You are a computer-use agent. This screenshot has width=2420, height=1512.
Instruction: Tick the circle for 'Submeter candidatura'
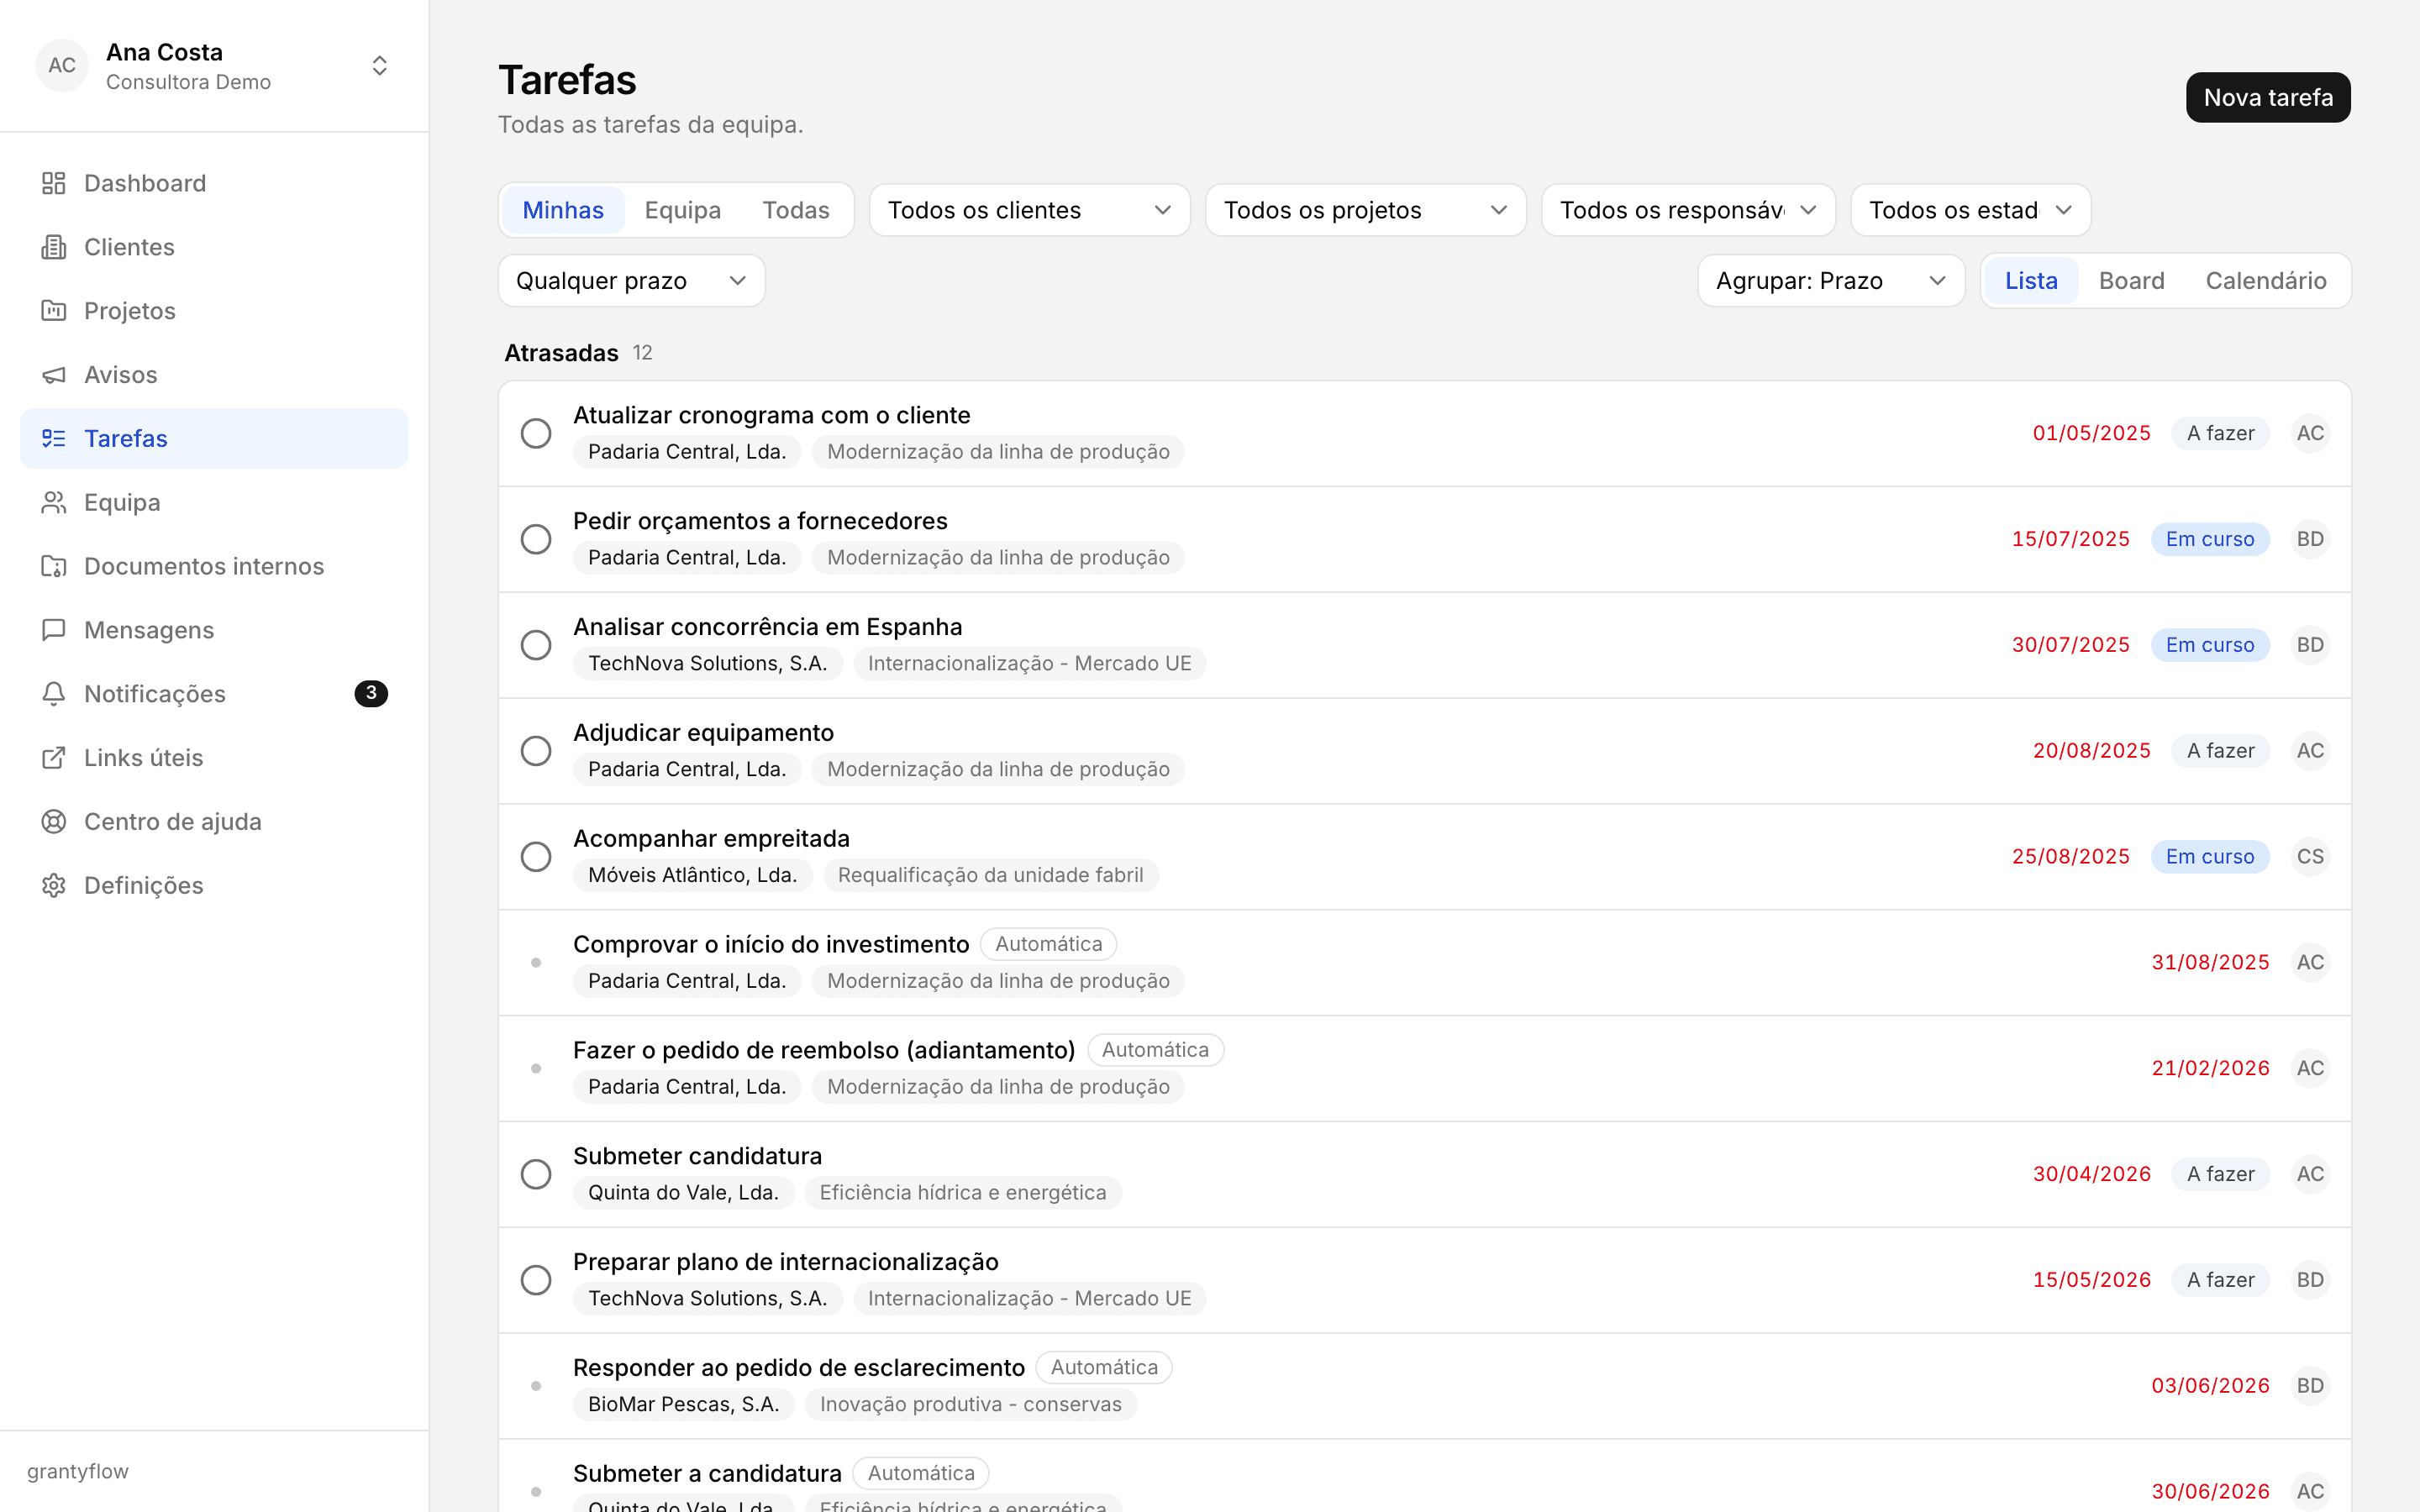(536, 1174)
